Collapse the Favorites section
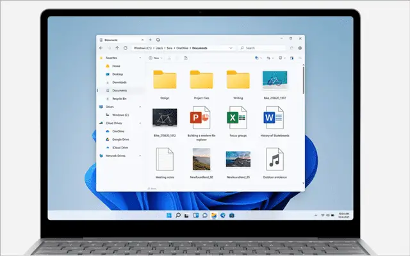The image size is (410, 256). [140, 58]
